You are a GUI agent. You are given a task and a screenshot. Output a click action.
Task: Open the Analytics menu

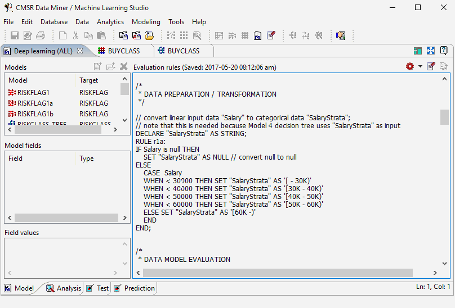110,22
